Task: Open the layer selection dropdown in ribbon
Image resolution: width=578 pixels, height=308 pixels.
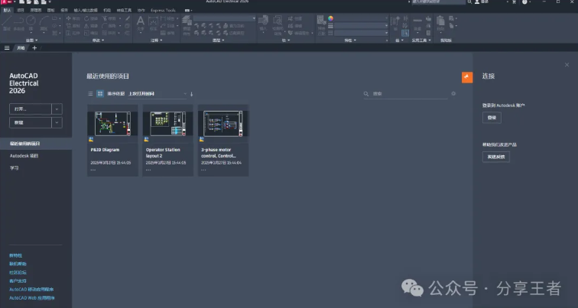Action: (x=224, y=18)
